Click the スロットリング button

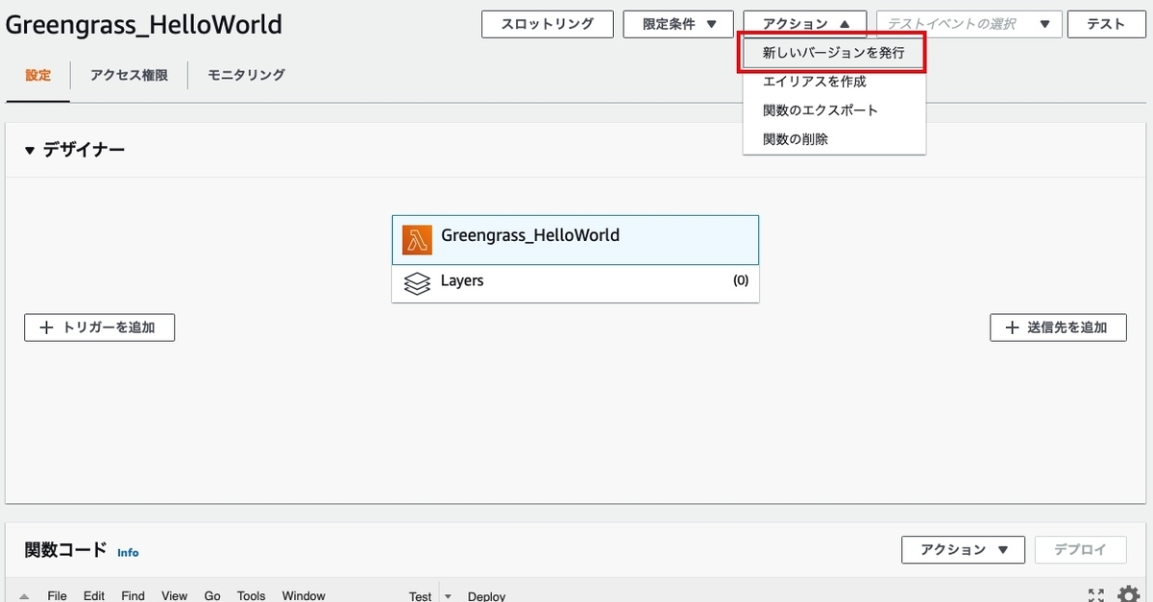click(x=547, y=24)
